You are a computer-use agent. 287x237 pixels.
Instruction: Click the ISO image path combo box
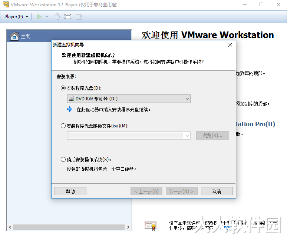tap(129, 136)
